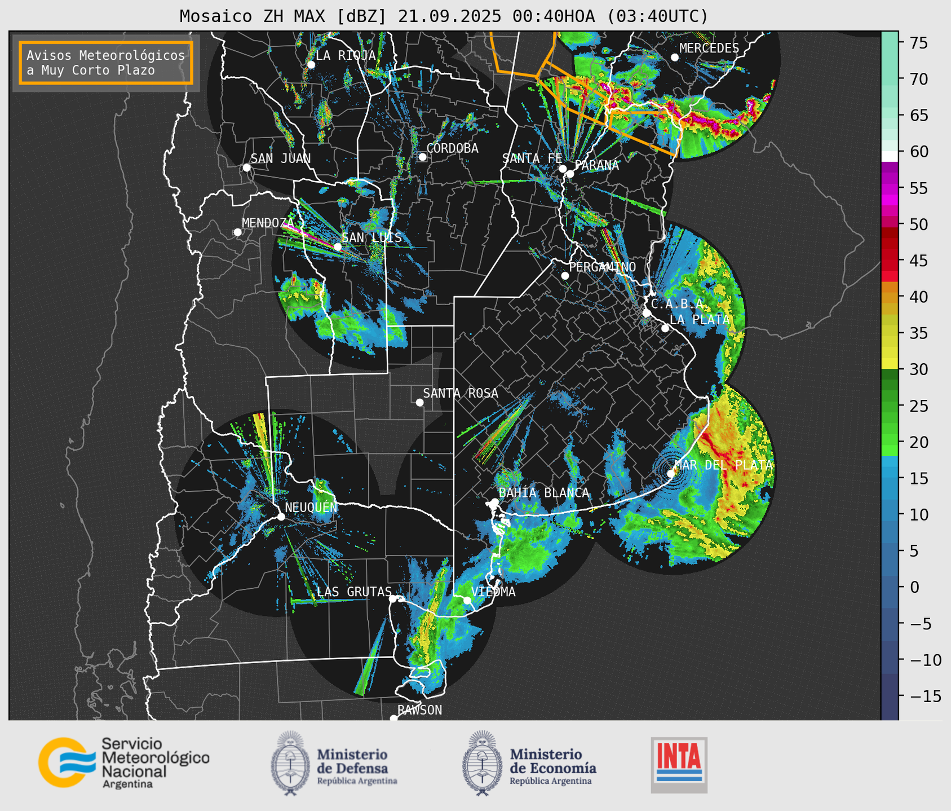951x811 pixels.
Task: Select the LA PLATA city marker dot
Action: [665, 328]
